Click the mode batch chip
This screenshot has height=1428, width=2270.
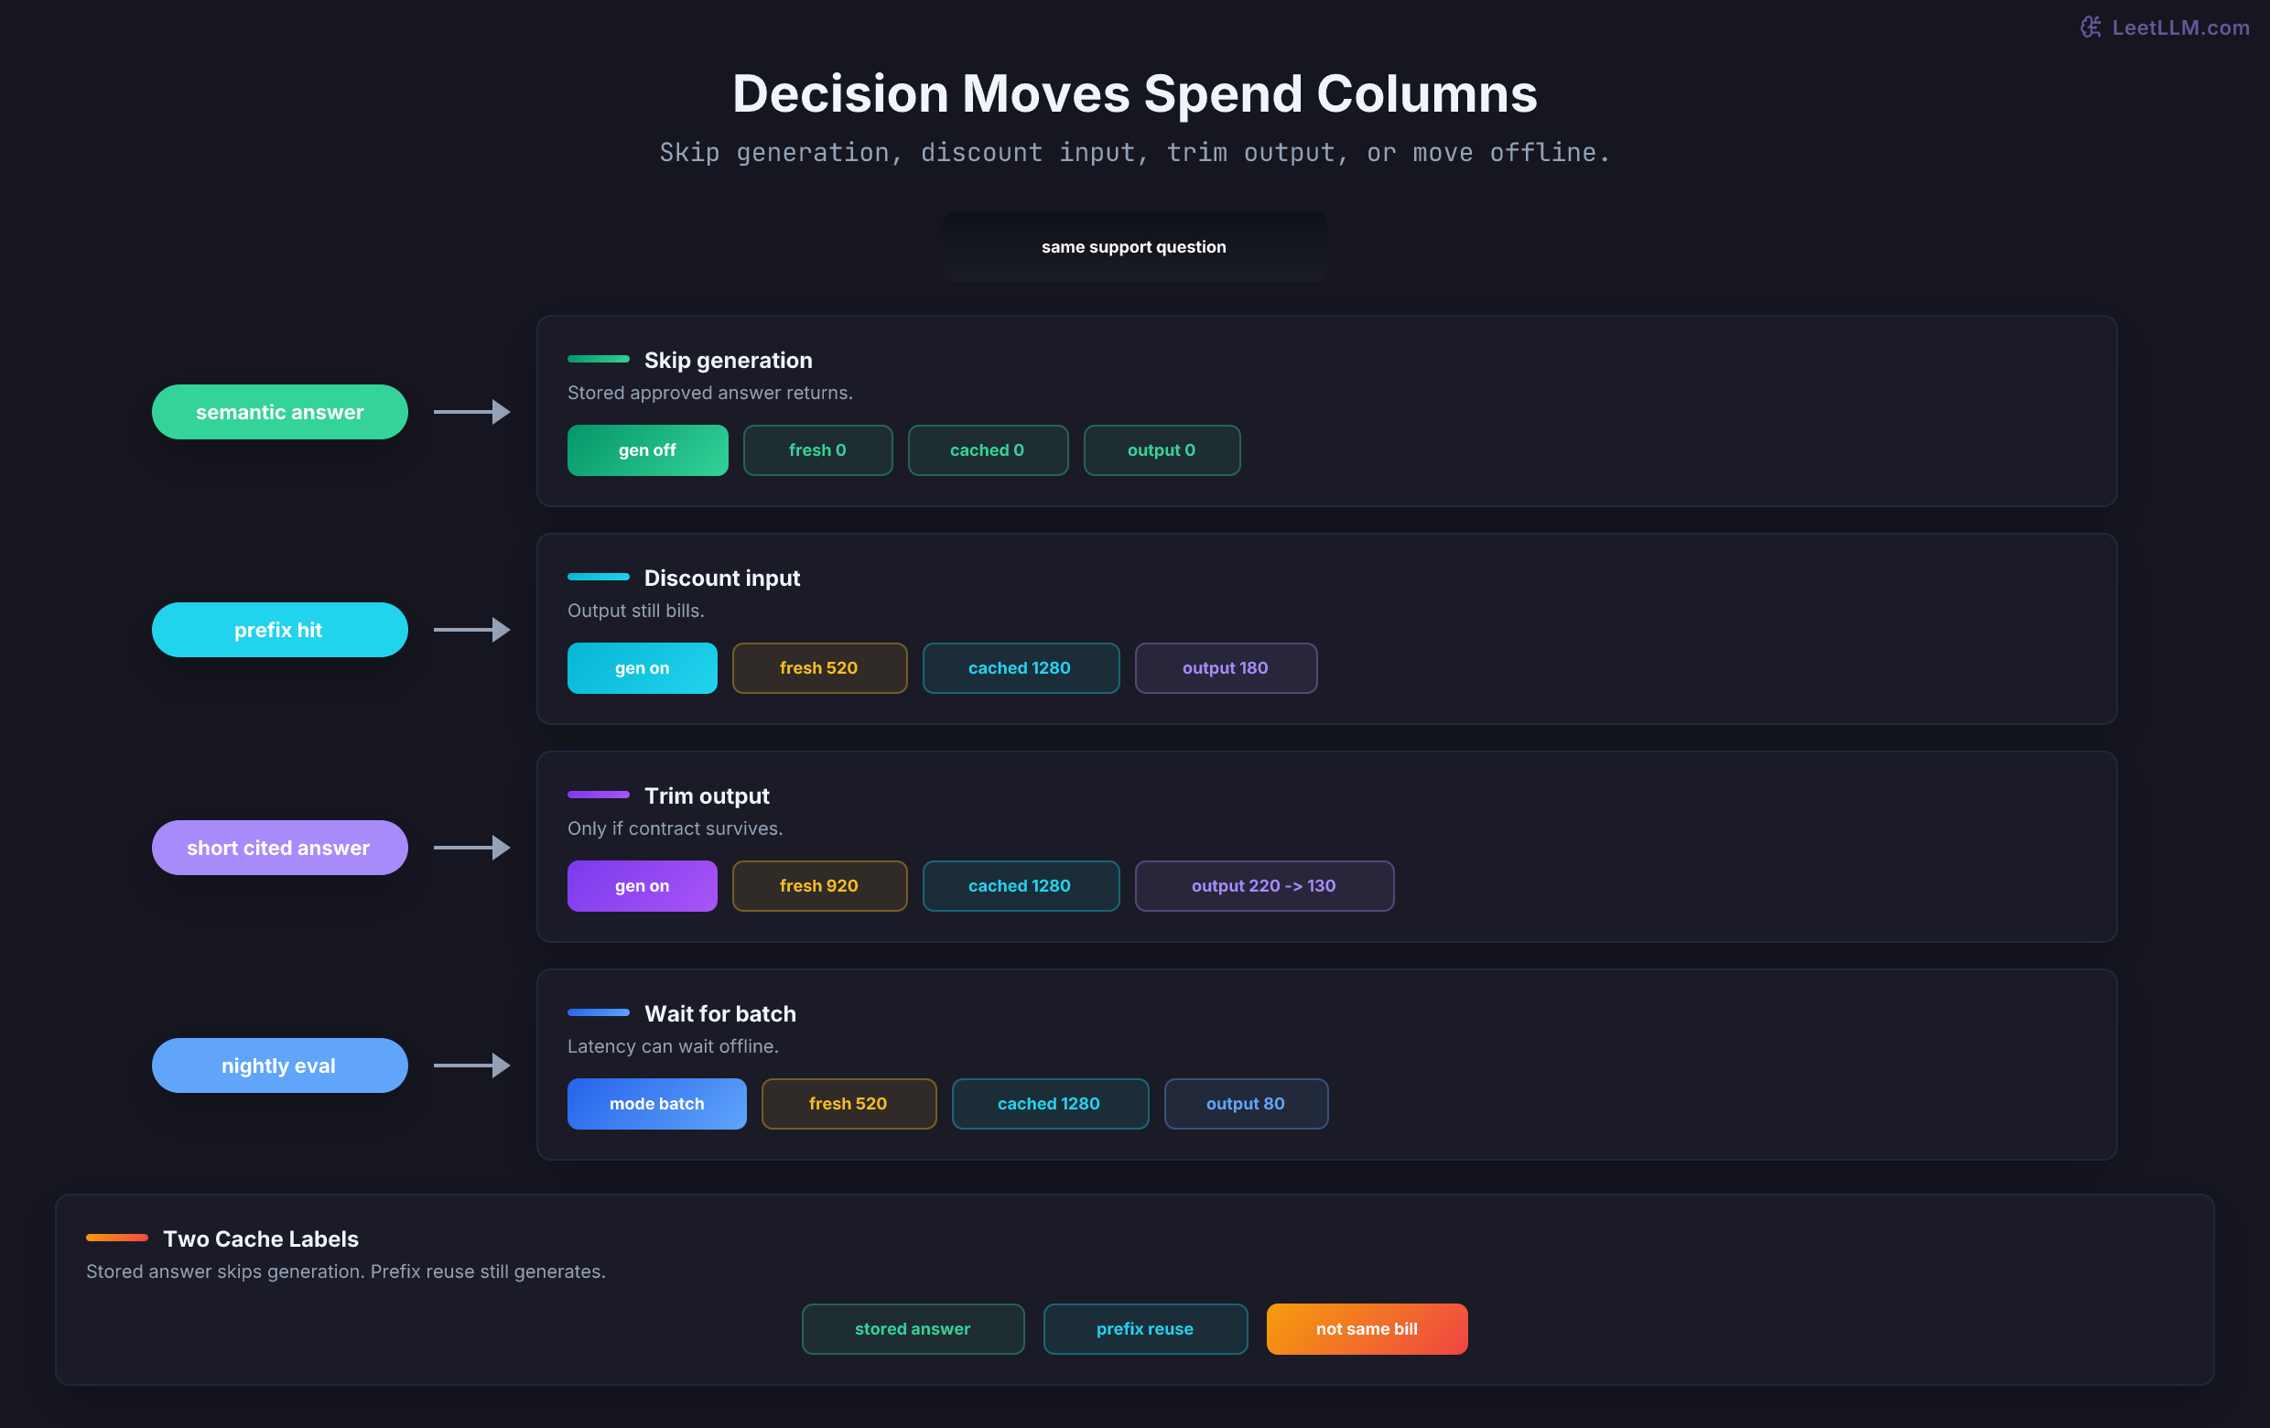coord(657,1104)
